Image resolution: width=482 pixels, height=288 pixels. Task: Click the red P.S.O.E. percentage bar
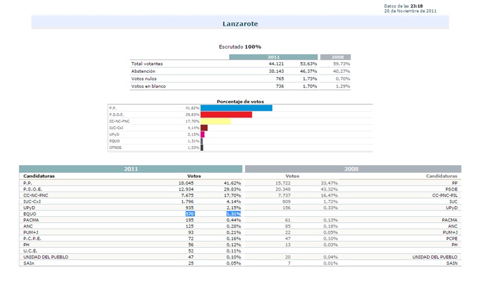pyautogui.click(x=226, y=114)
